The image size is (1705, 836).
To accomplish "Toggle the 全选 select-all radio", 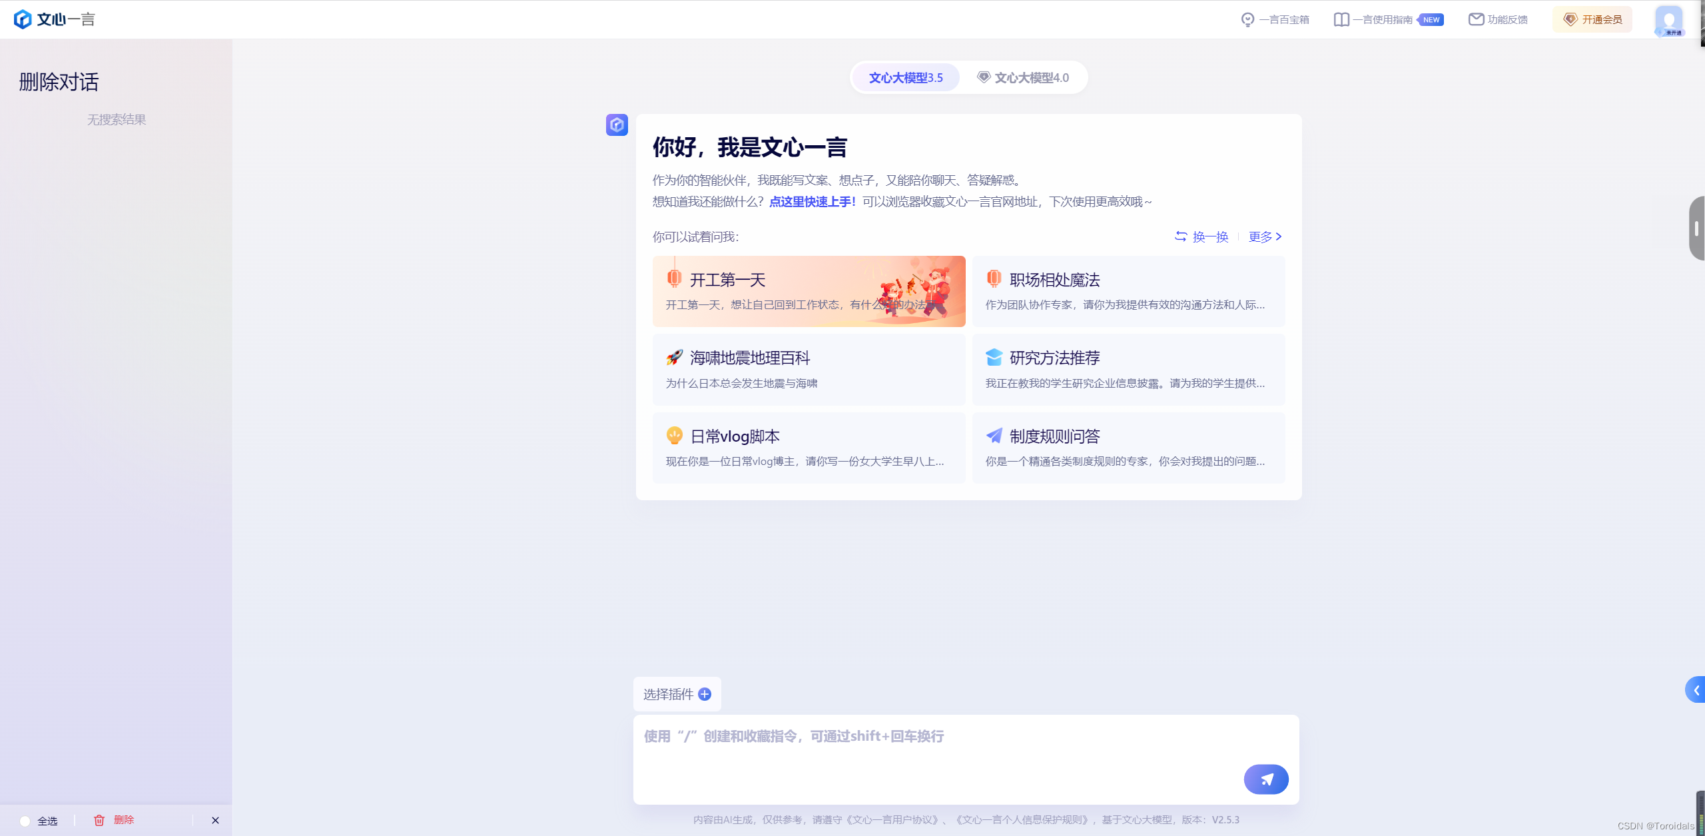I will [25, 821].
